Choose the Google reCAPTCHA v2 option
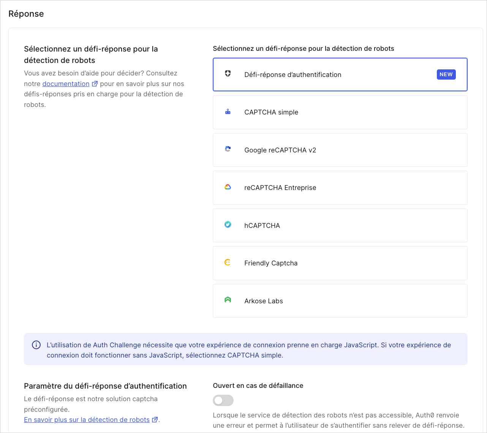Screen dimensions: 487x433 340,150
